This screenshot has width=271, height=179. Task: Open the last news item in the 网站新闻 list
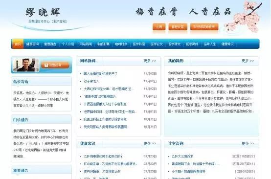(x=105, y=127)
